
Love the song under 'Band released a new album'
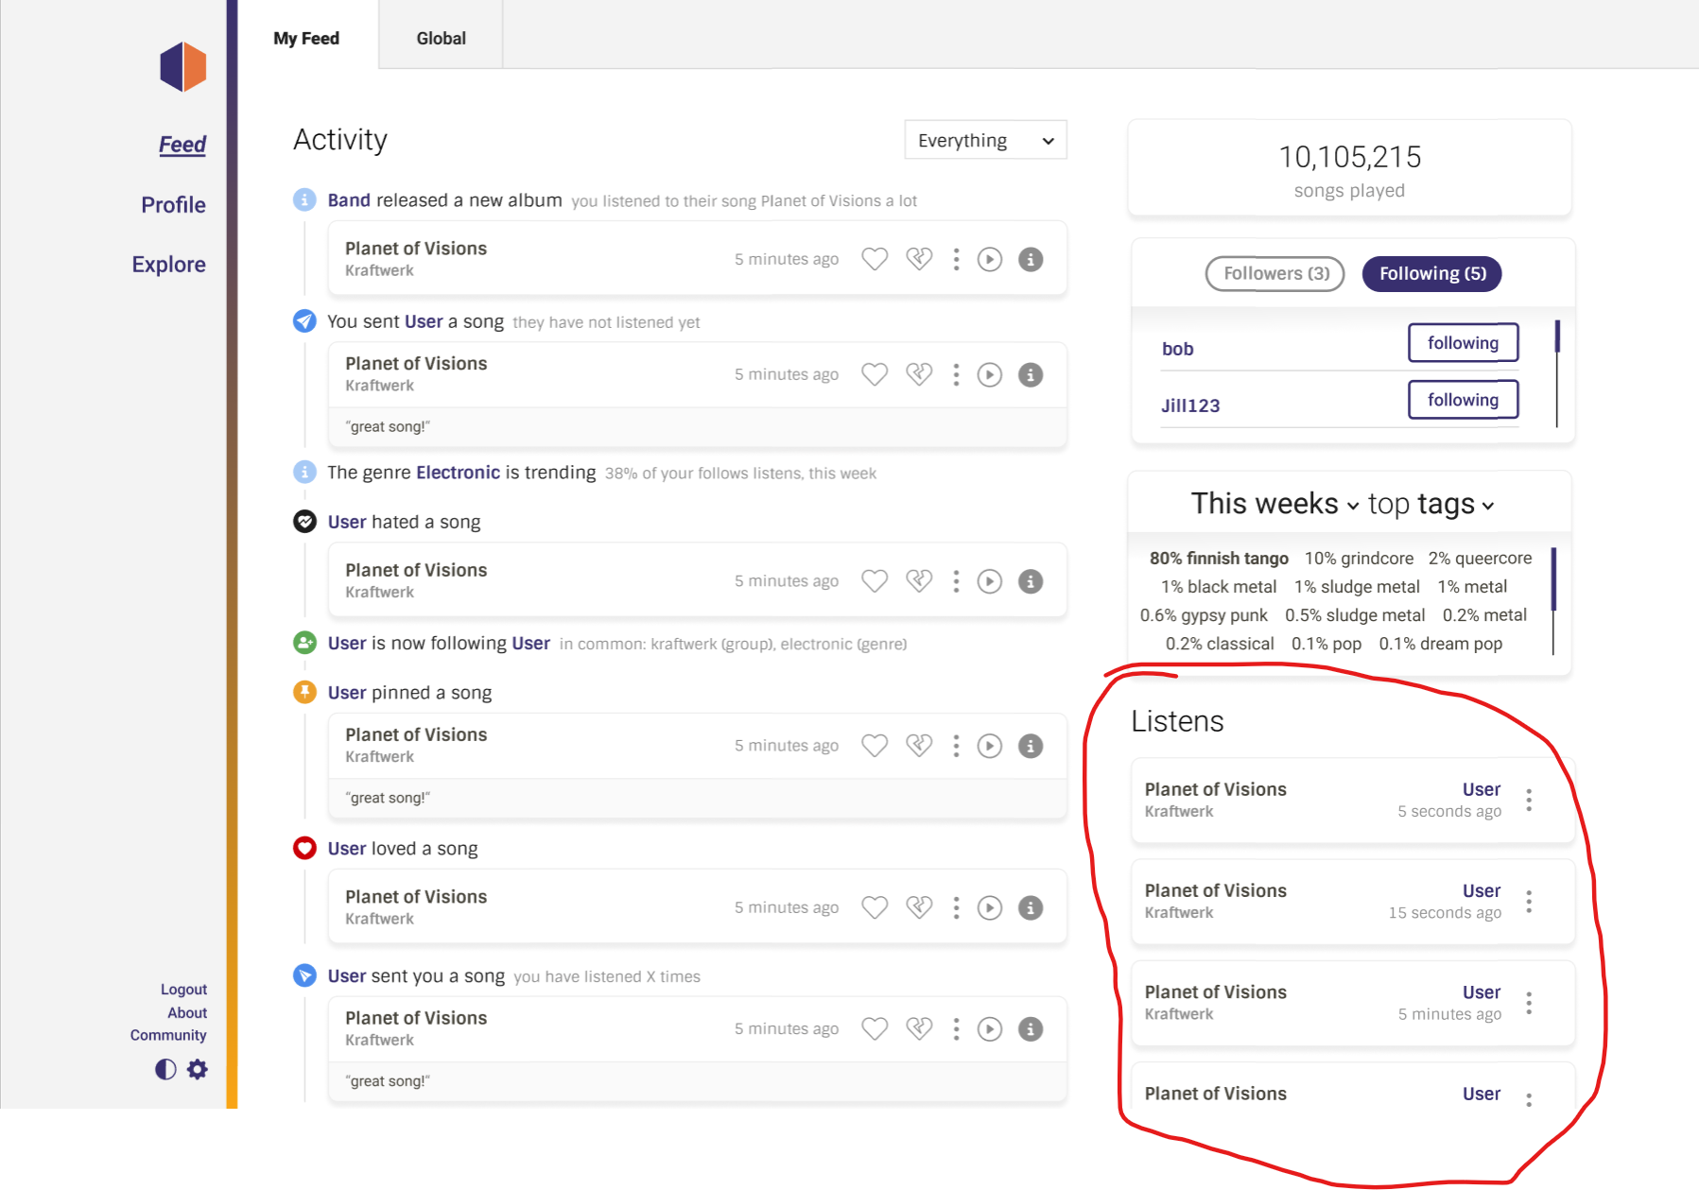875,259
